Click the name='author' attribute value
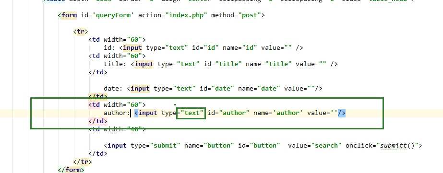The width and height of the screenshot is (443, 173). [288, 113]
